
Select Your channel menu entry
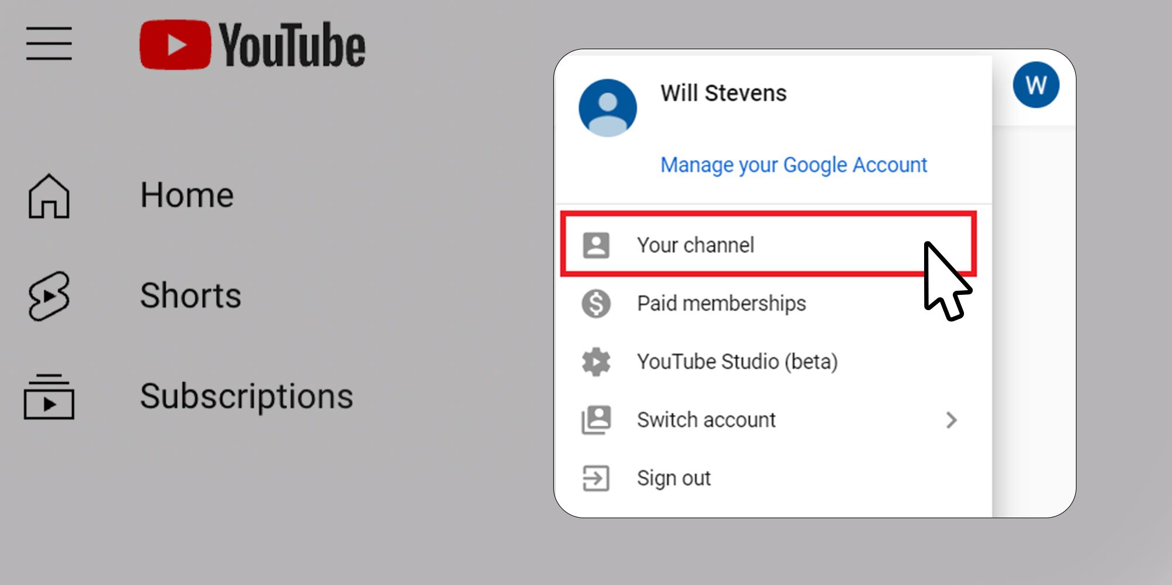(x=768, y=244)
